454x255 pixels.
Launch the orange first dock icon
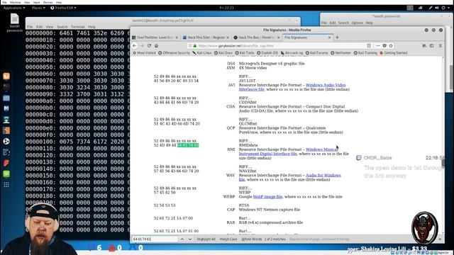(6, 76)
